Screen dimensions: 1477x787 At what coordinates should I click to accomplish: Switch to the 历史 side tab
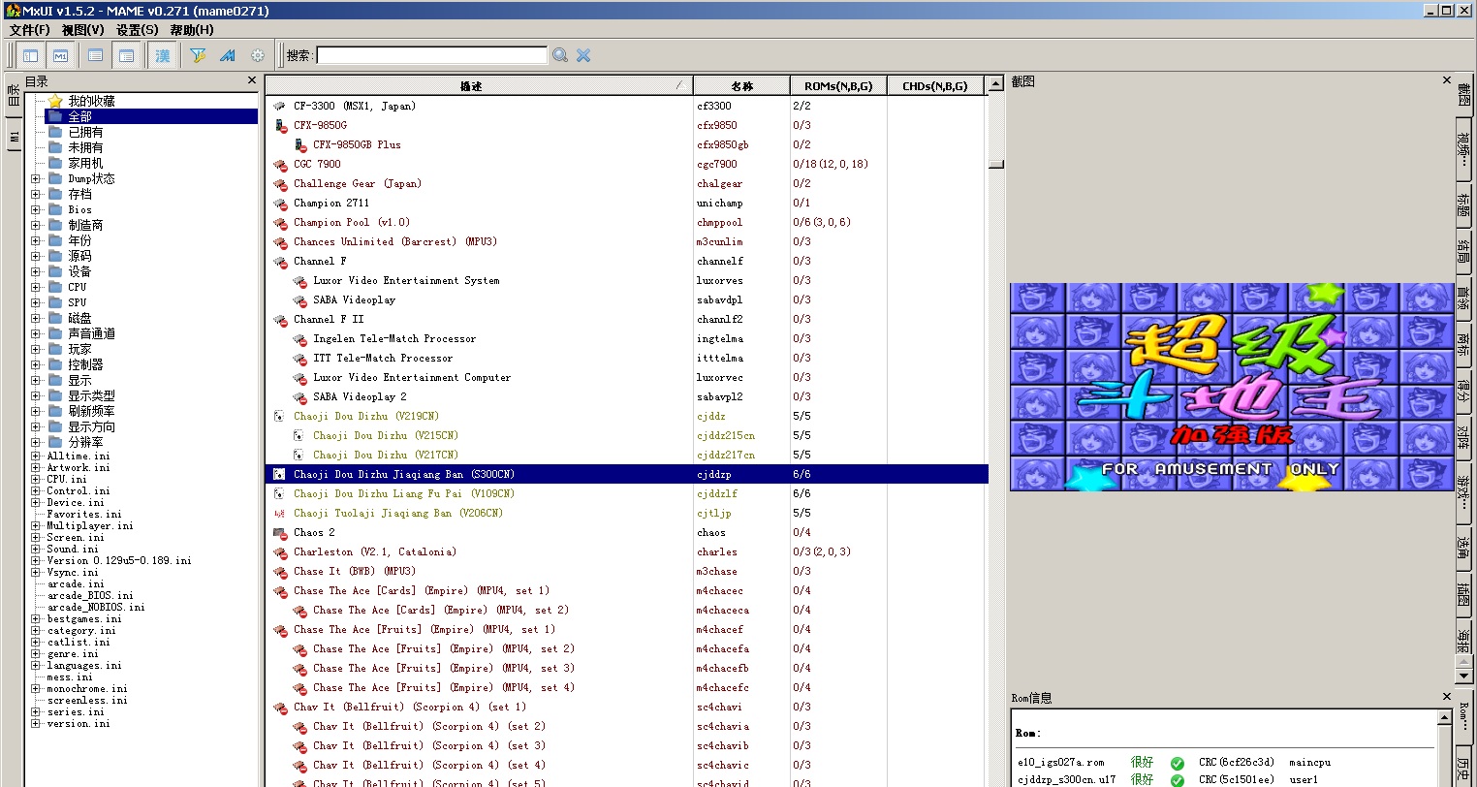click(x=1463, y=769)
